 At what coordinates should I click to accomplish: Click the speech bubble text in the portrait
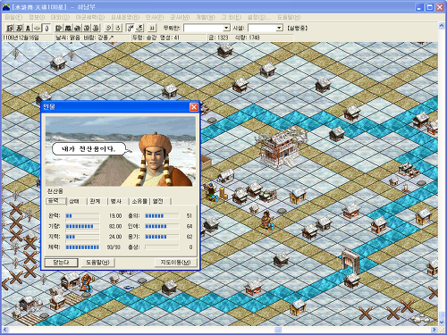pyautogui.click(x=89, y=149)
